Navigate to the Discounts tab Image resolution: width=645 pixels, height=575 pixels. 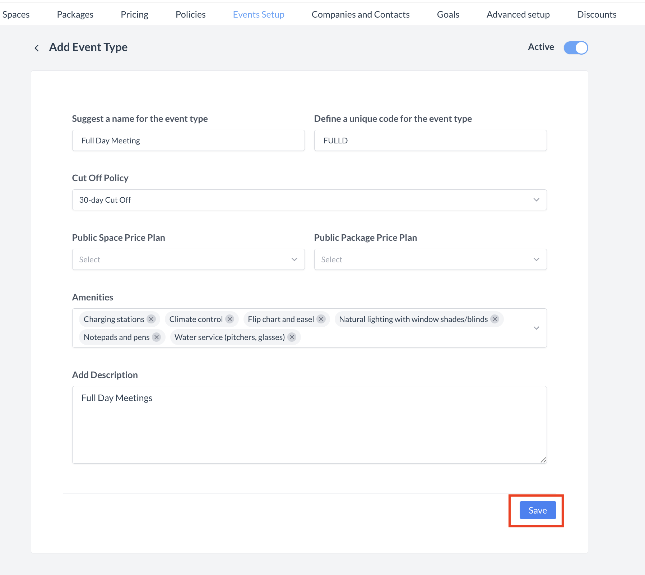(596, 14)
